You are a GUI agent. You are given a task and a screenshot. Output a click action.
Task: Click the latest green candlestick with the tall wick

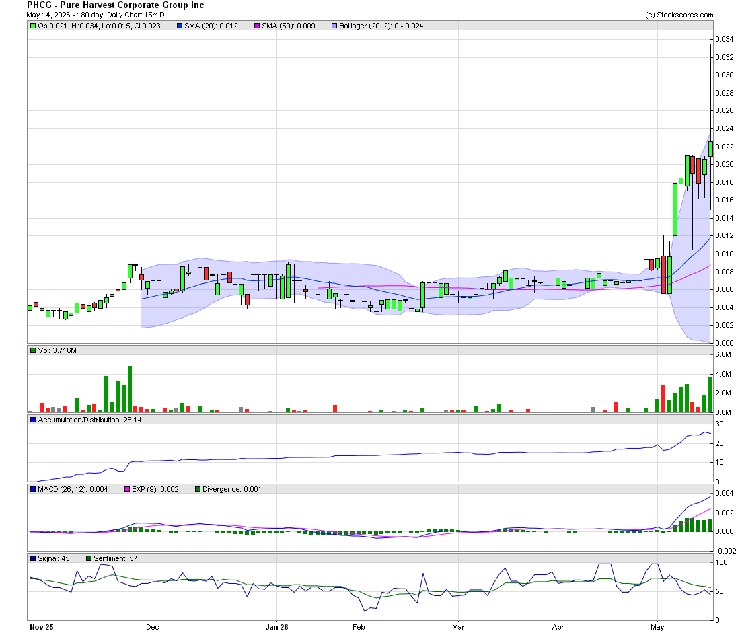click(x=711, y=148)
